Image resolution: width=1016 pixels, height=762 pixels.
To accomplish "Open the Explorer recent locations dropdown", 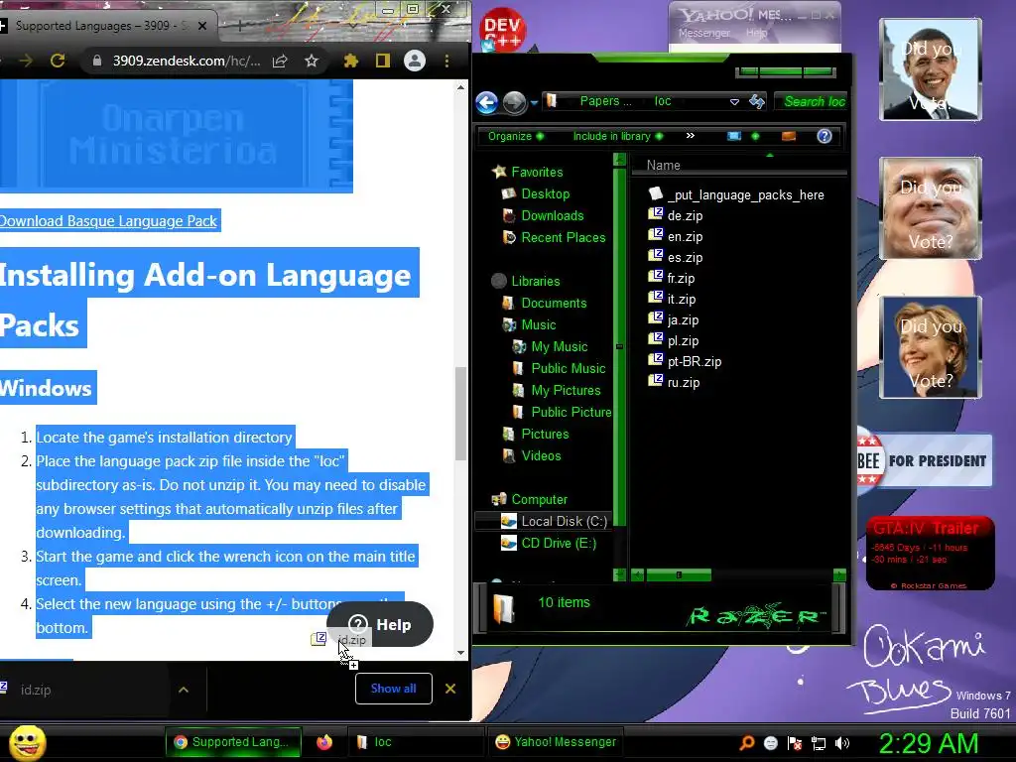I will point(534,102).
